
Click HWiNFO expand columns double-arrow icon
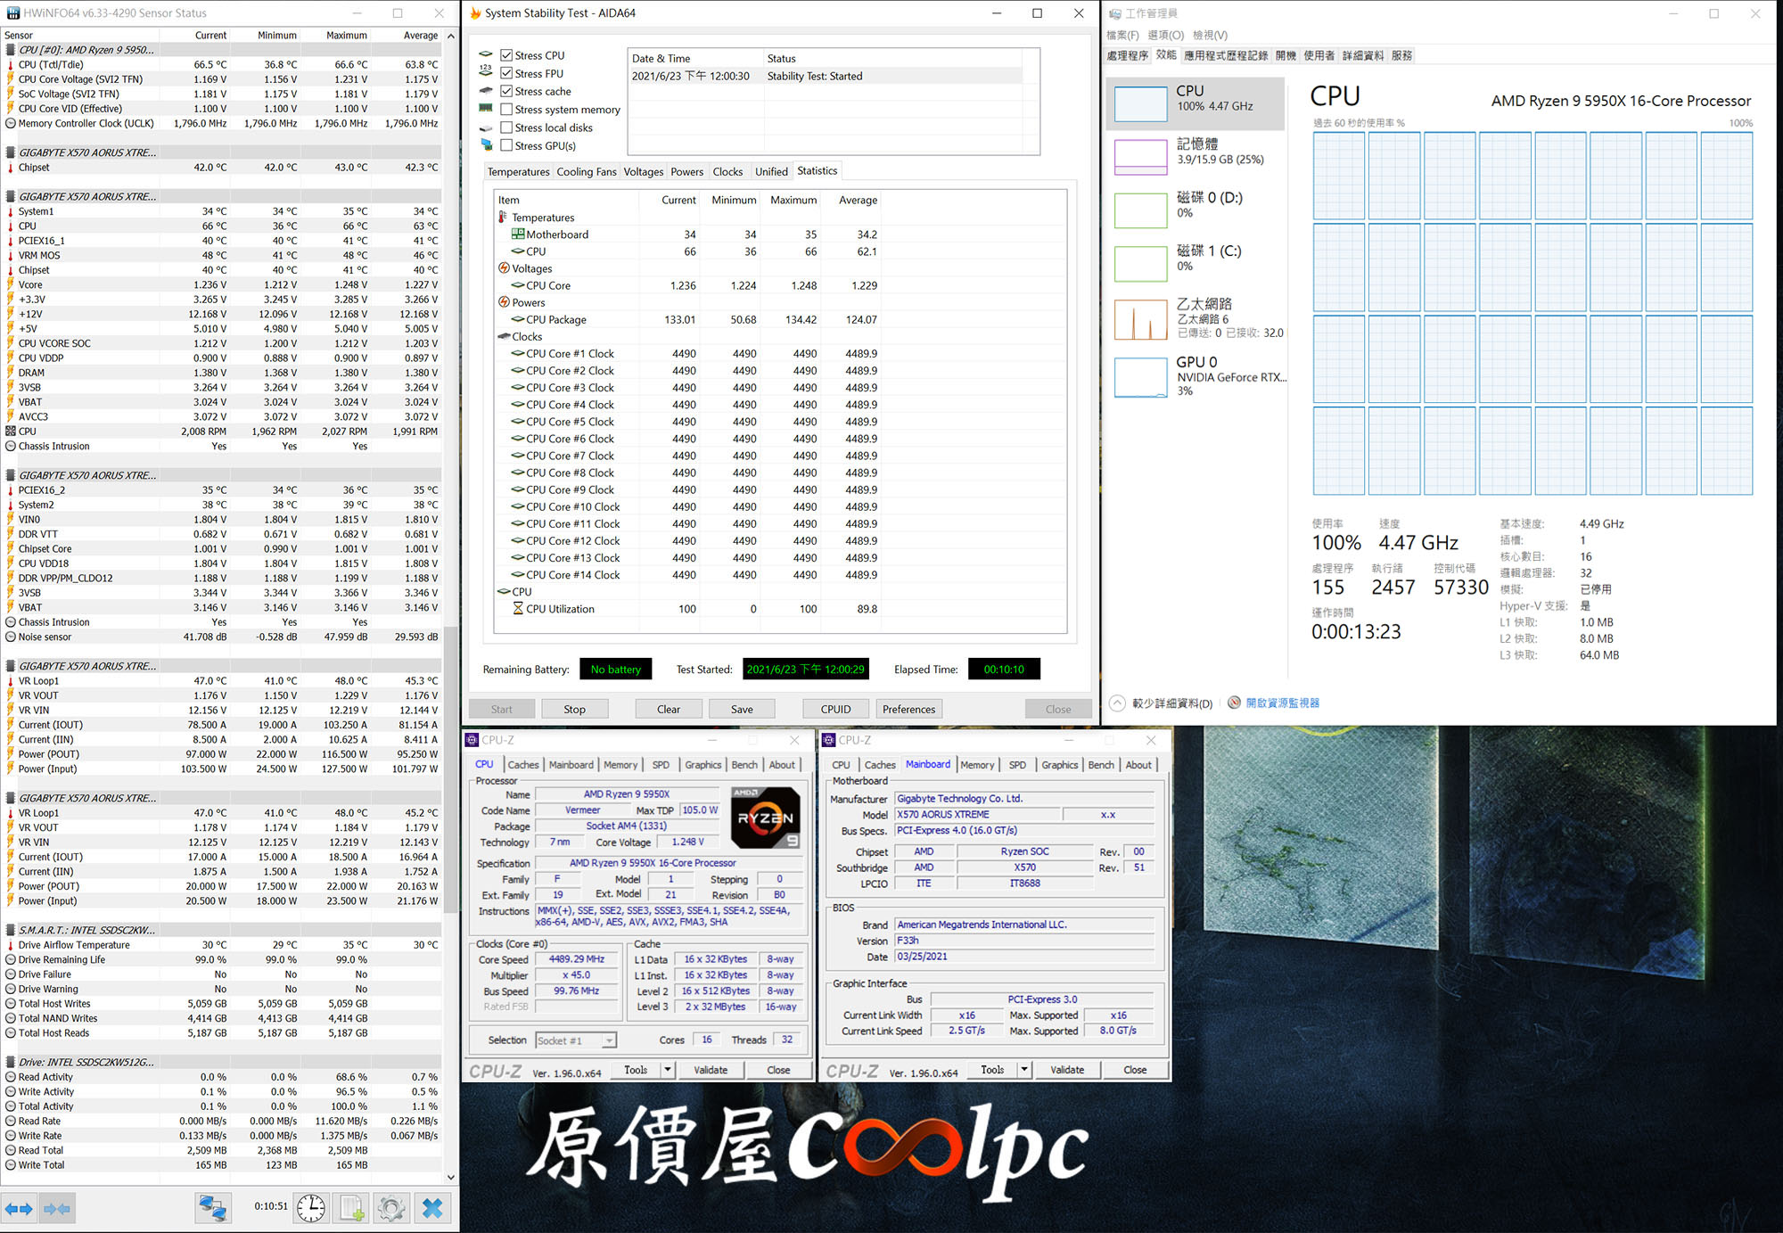19,1209
